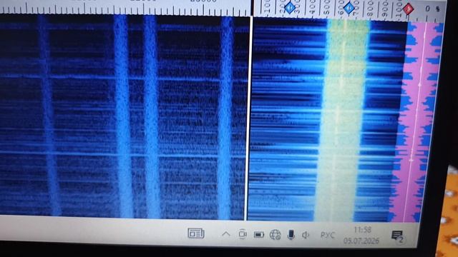Screen dimensions: 458x257
Task: Click the Meet Now camera tray icon
Action: 243,234
